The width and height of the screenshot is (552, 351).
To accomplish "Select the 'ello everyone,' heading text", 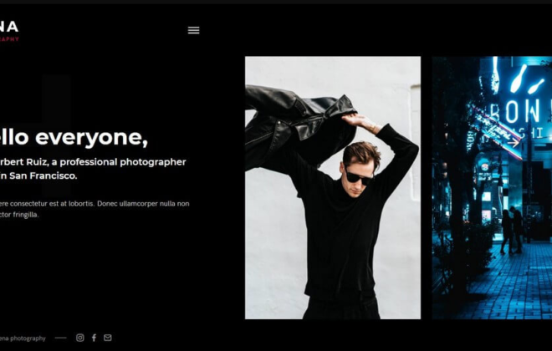I will point(74,137).
